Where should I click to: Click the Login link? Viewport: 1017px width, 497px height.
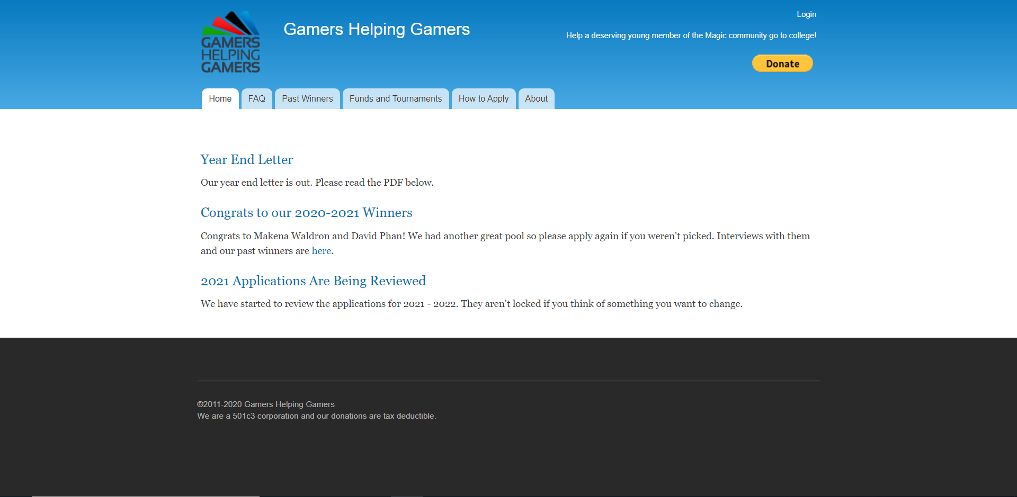point(806,14)
